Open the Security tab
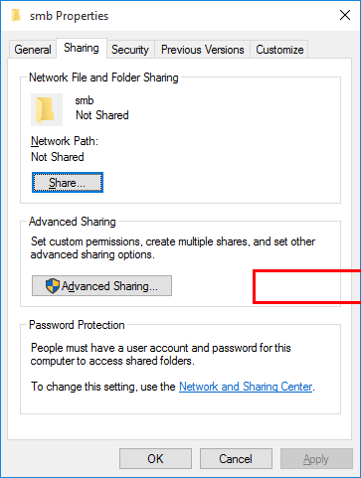 (130, 50)
